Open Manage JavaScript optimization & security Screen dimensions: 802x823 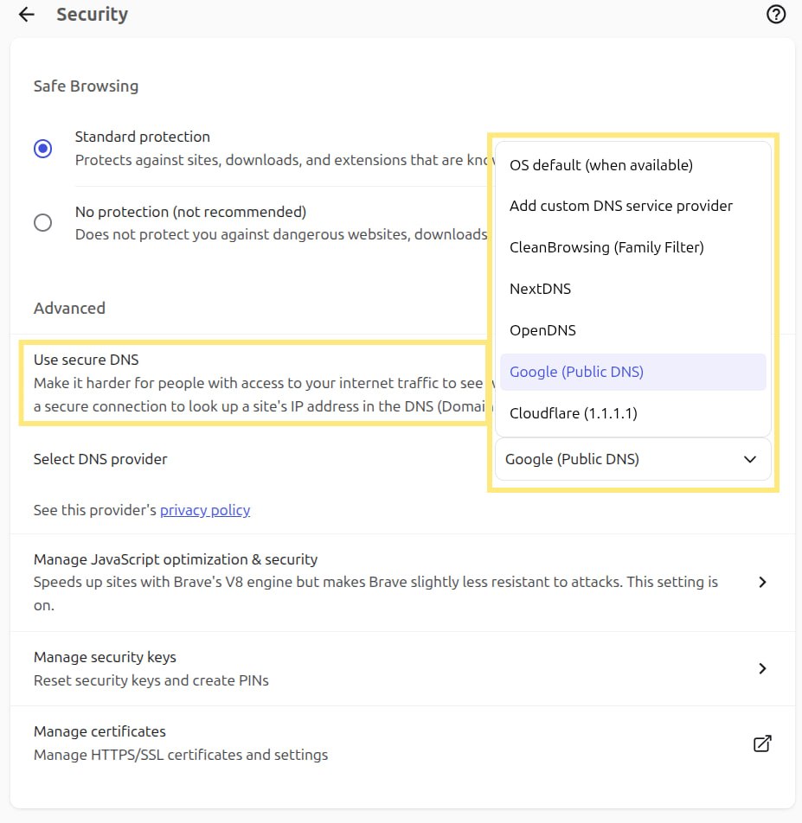point(402,582)
